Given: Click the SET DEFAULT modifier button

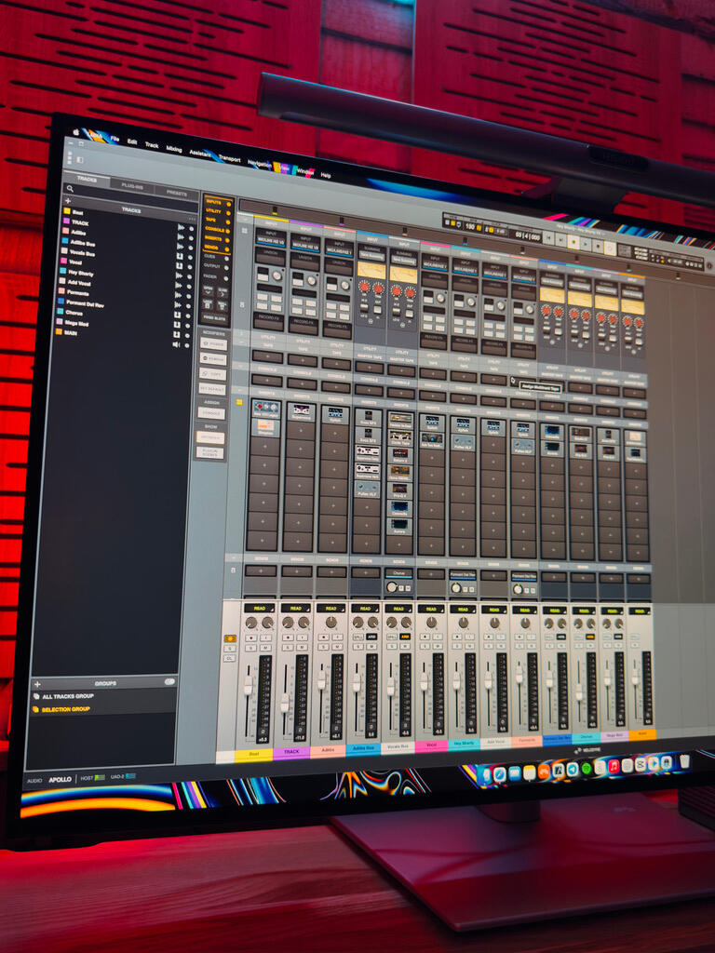Looking at the screenshot, I should click(x=212, y=388).
